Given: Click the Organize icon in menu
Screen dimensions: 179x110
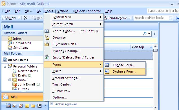Looking at the screenshot, I should (x=47, y=37).
